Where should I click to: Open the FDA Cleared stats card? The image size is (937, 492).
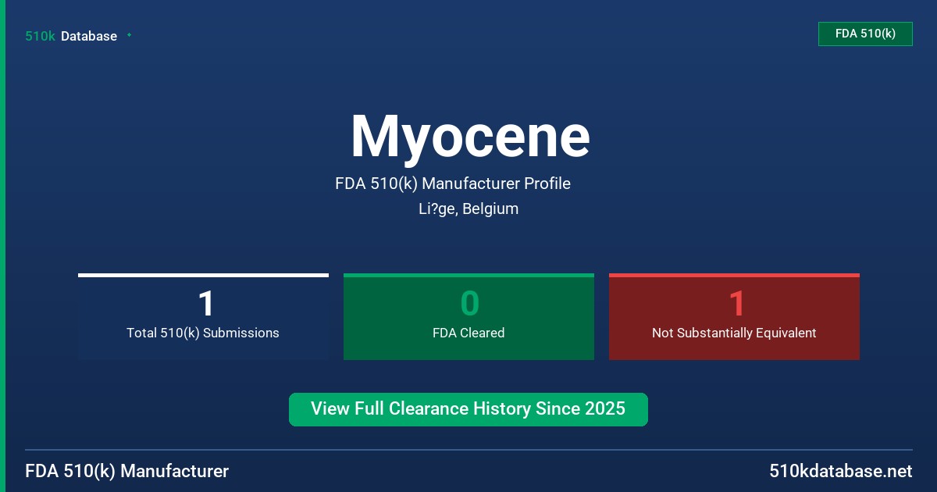(468, 316)
